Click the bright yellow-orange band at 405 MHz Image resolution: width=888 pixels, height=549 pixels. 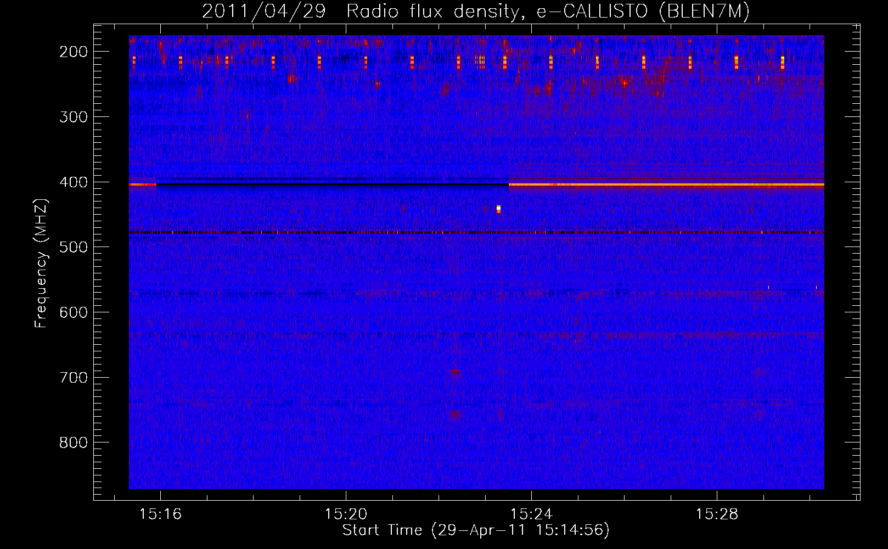click(x=666, y=185)
